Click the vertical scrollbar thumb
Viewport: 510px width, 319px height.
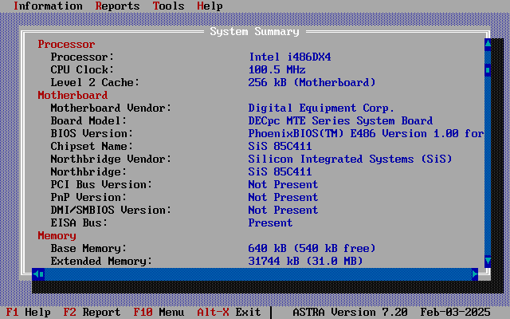click(x=488, y=69)
